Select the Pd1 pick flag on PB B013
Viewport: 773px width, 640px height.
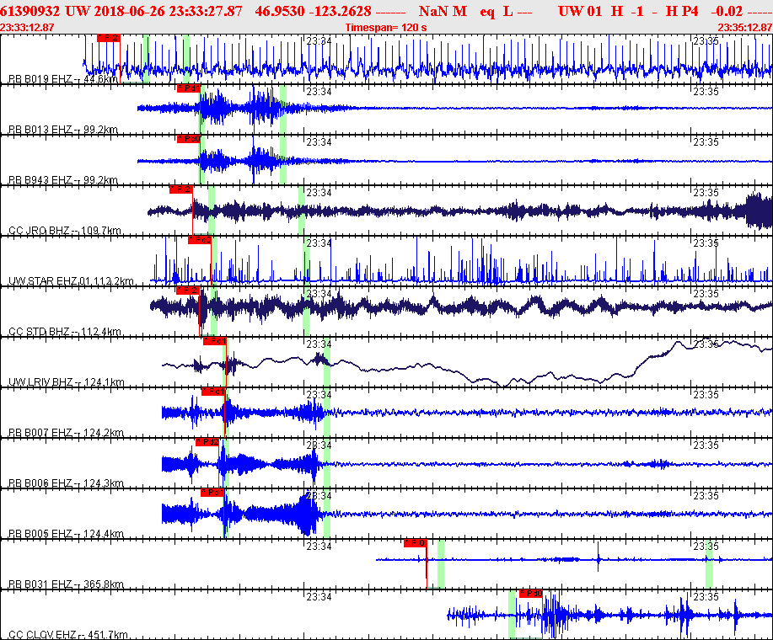tap(188, 88)
